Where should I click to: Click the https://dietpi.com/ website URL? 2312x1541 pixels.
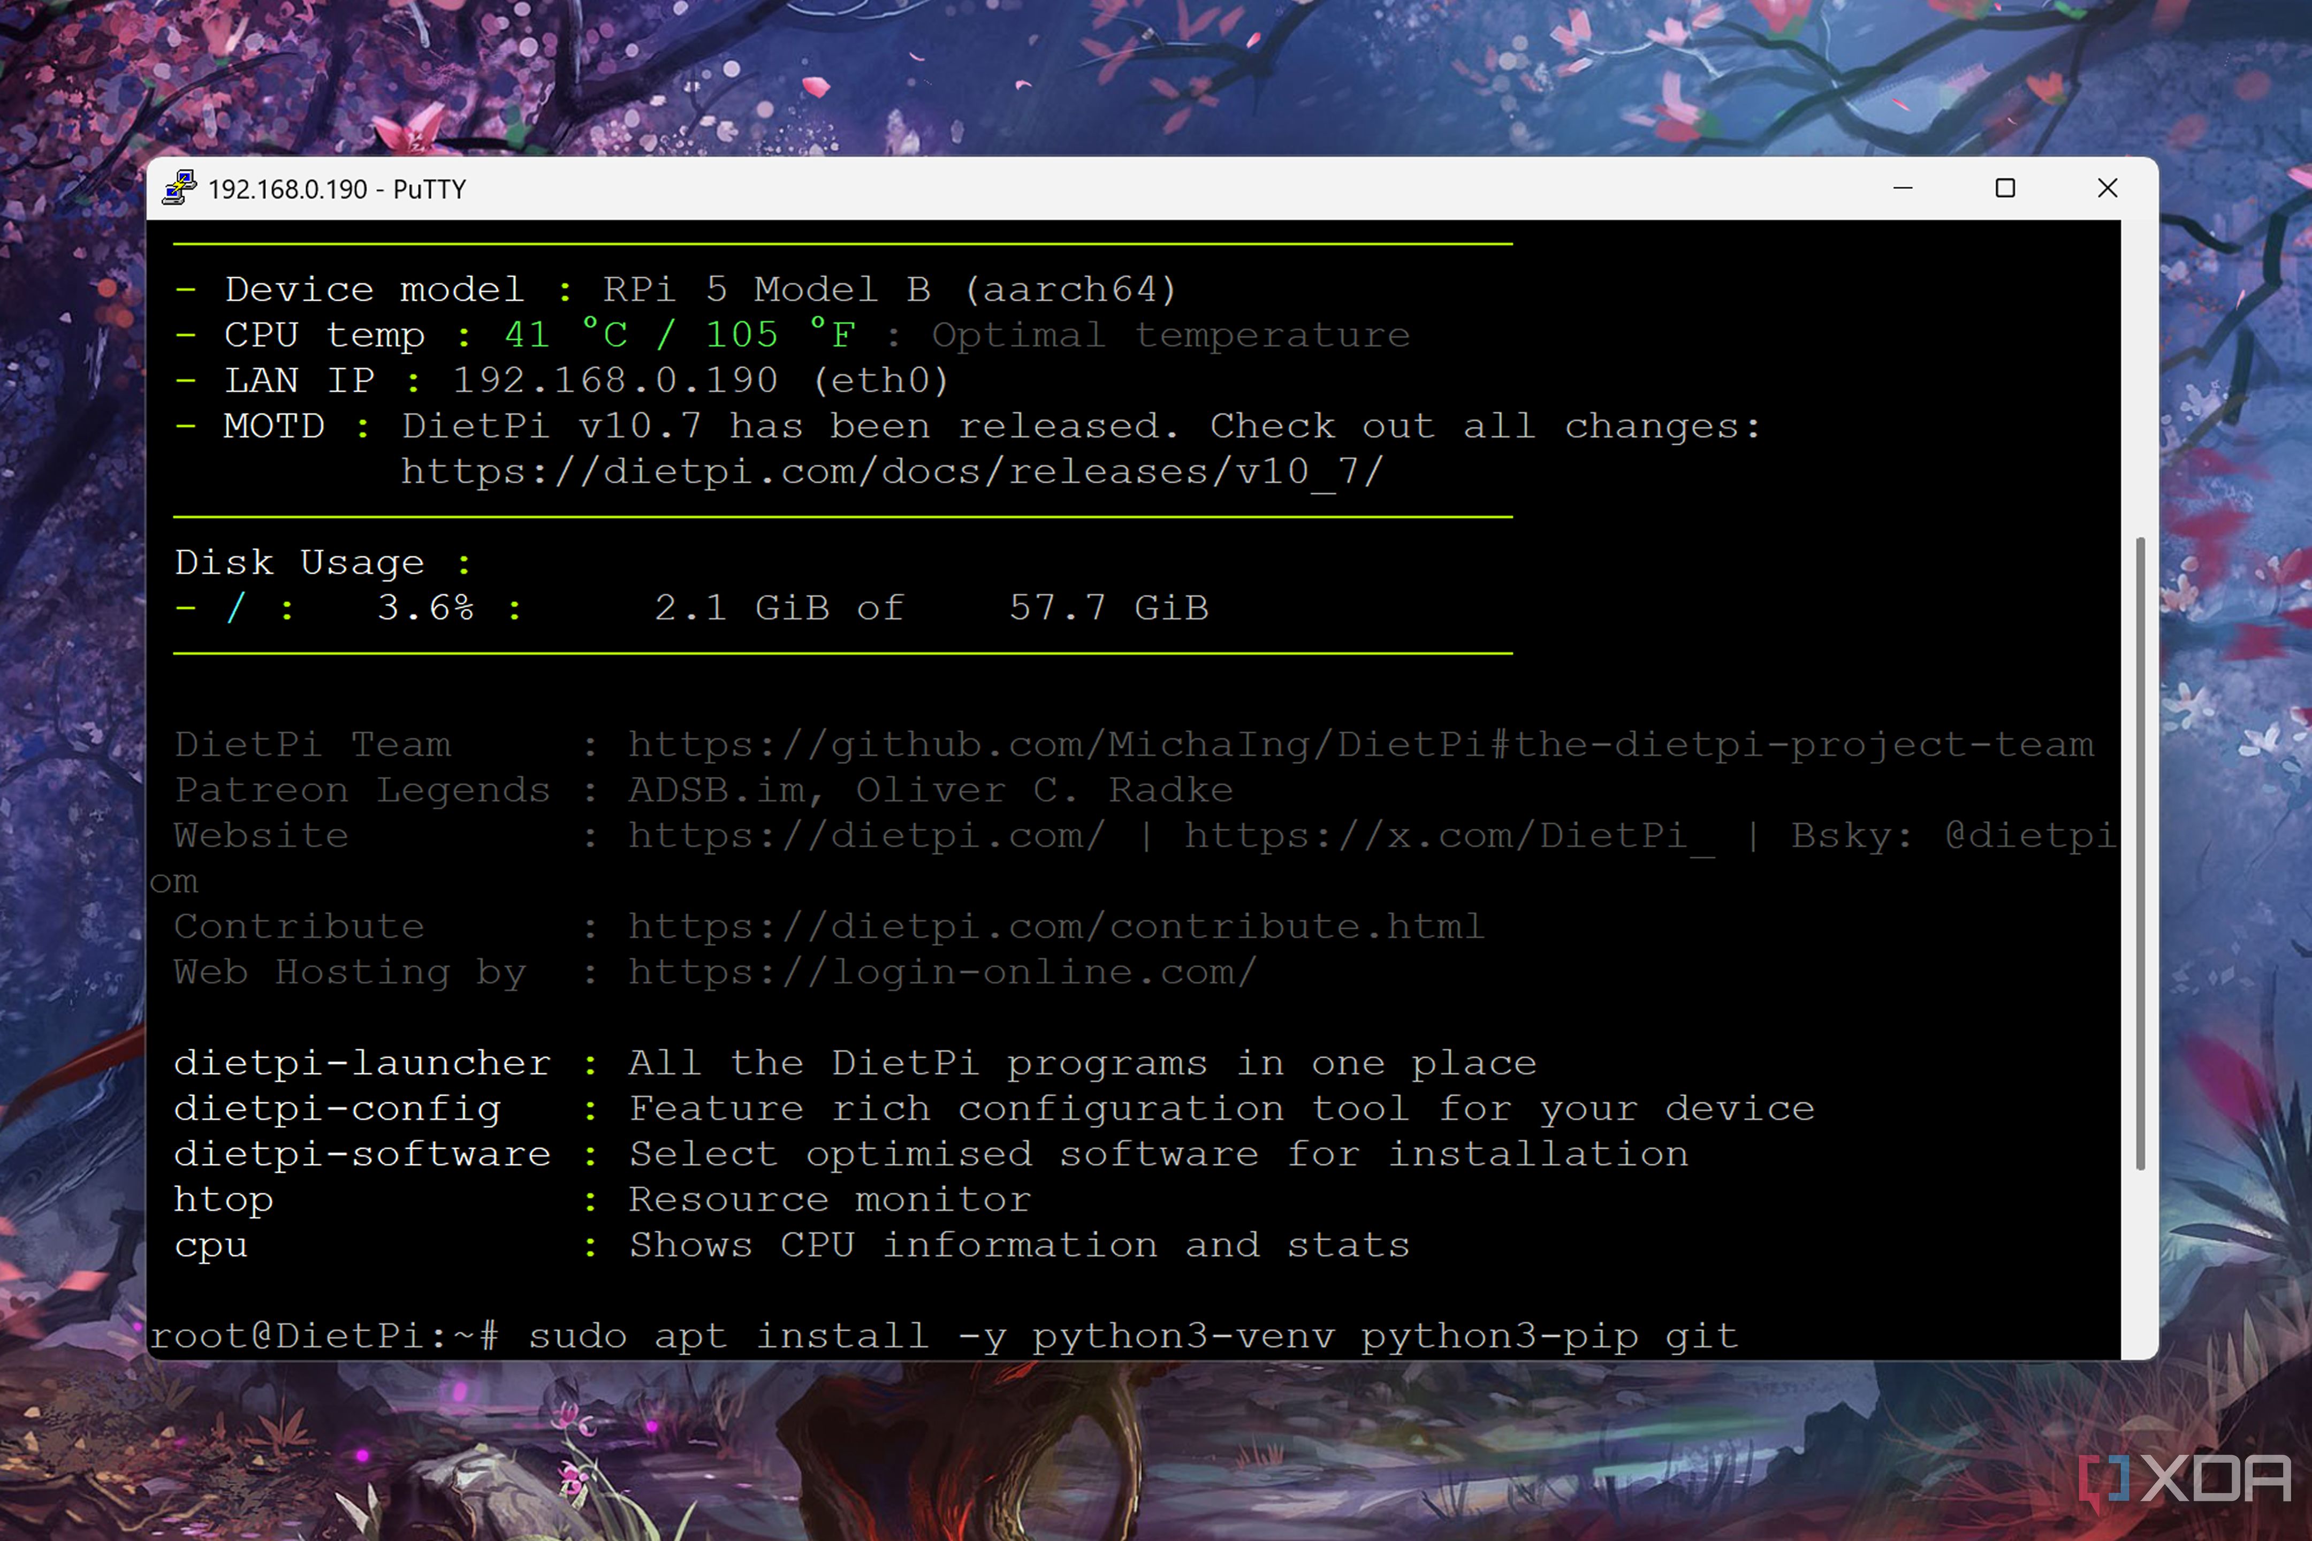pyautogui.click(x=867, y=835)
